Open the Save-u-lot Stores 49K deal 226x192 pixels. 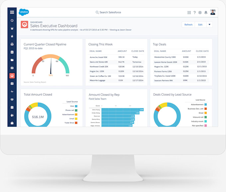point(99,62)
